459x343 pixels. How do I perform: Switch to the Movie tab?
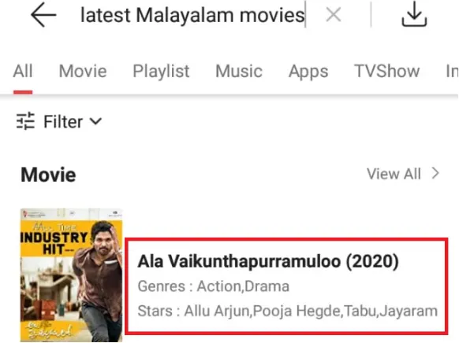point(83,71)
